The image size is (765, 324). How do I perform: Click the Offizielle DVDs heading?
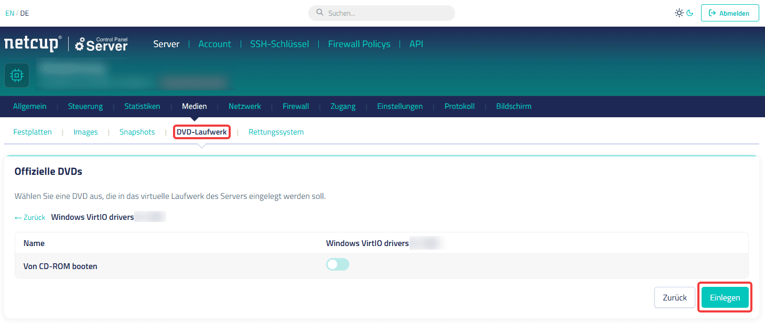[48, 171]
